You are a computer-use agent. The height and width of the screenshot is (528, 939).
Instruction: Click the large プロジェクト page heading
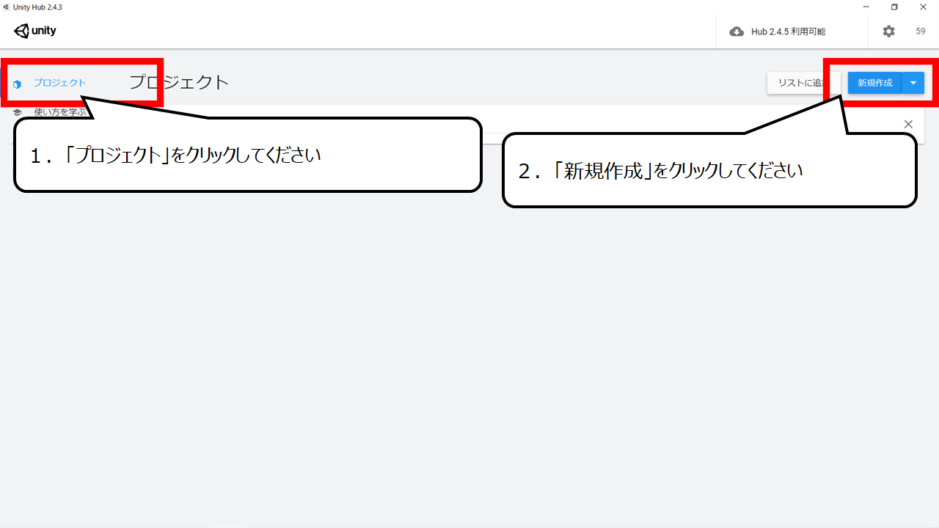[x=180, y=82]
